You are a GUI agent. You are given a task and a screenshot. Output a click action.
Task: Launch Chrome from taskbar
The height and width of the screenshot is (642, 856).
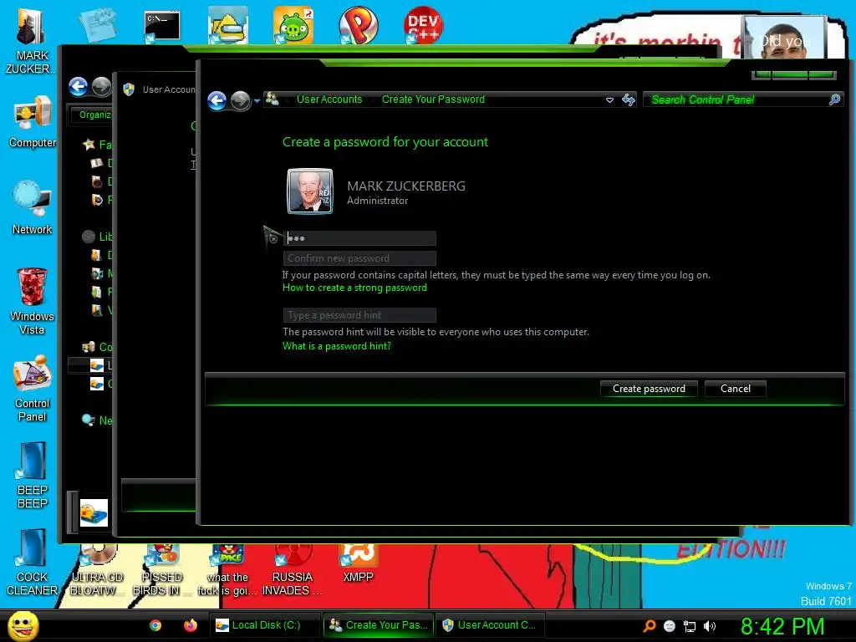[155, 625]
